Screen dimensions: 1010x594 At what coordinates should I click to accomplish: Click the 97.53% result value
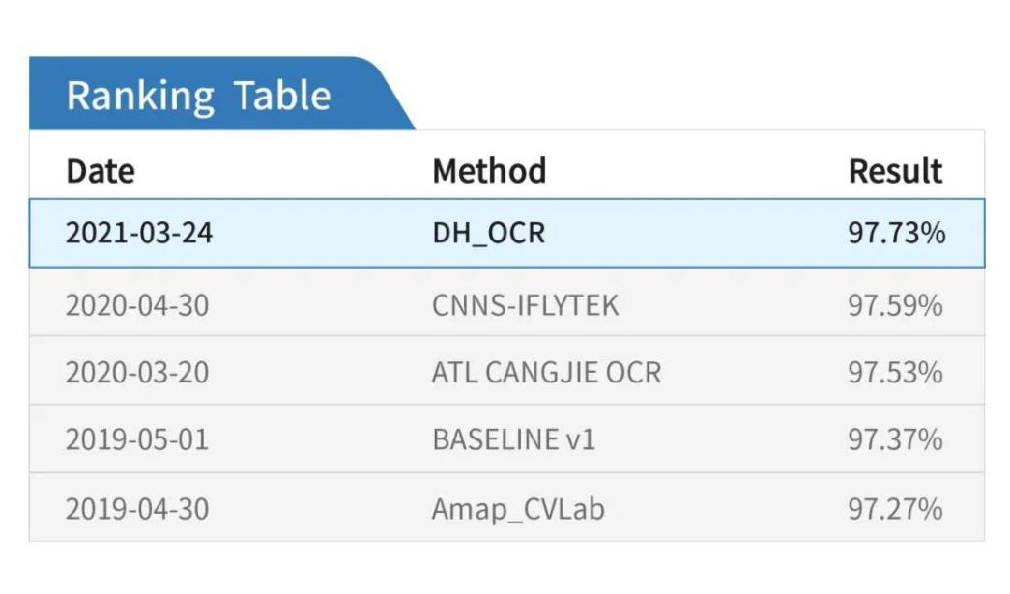(x=895, y=372)
